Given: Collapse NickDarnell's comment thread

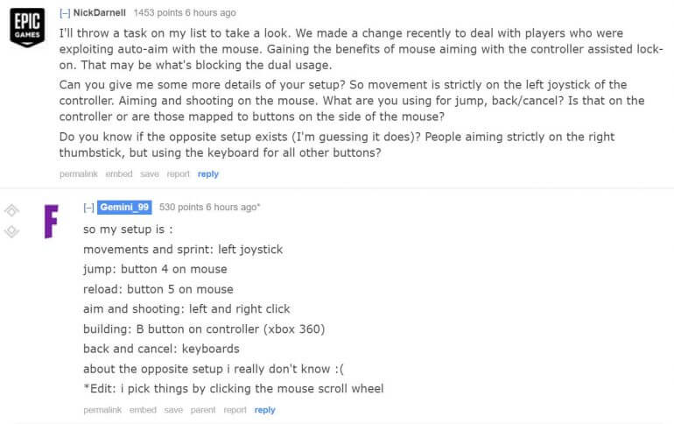Looking at the screenshot, I should tap(65, 13).
